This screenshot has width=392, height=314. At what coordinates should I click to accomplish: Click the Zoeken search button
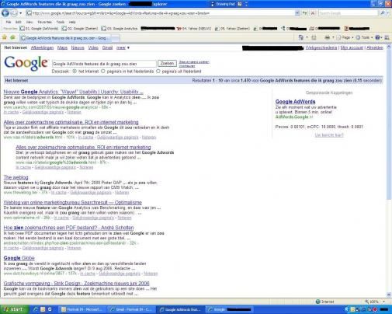coord(167,63)
